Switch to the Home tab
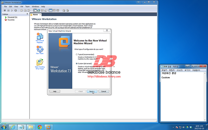Image resolution: width=208 pixels, height=130 pixels. coord(35,15)
